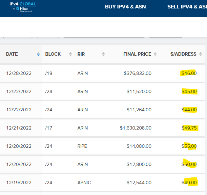Select the 12/21/2022 date cell
The height and width of the screenshot is (195, 207).
coord(19,128)
